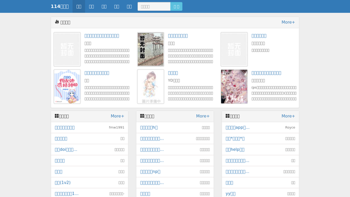Open the list entry containing "np"
The height and width of the screenshot is (197, 350).
point(150,171)
